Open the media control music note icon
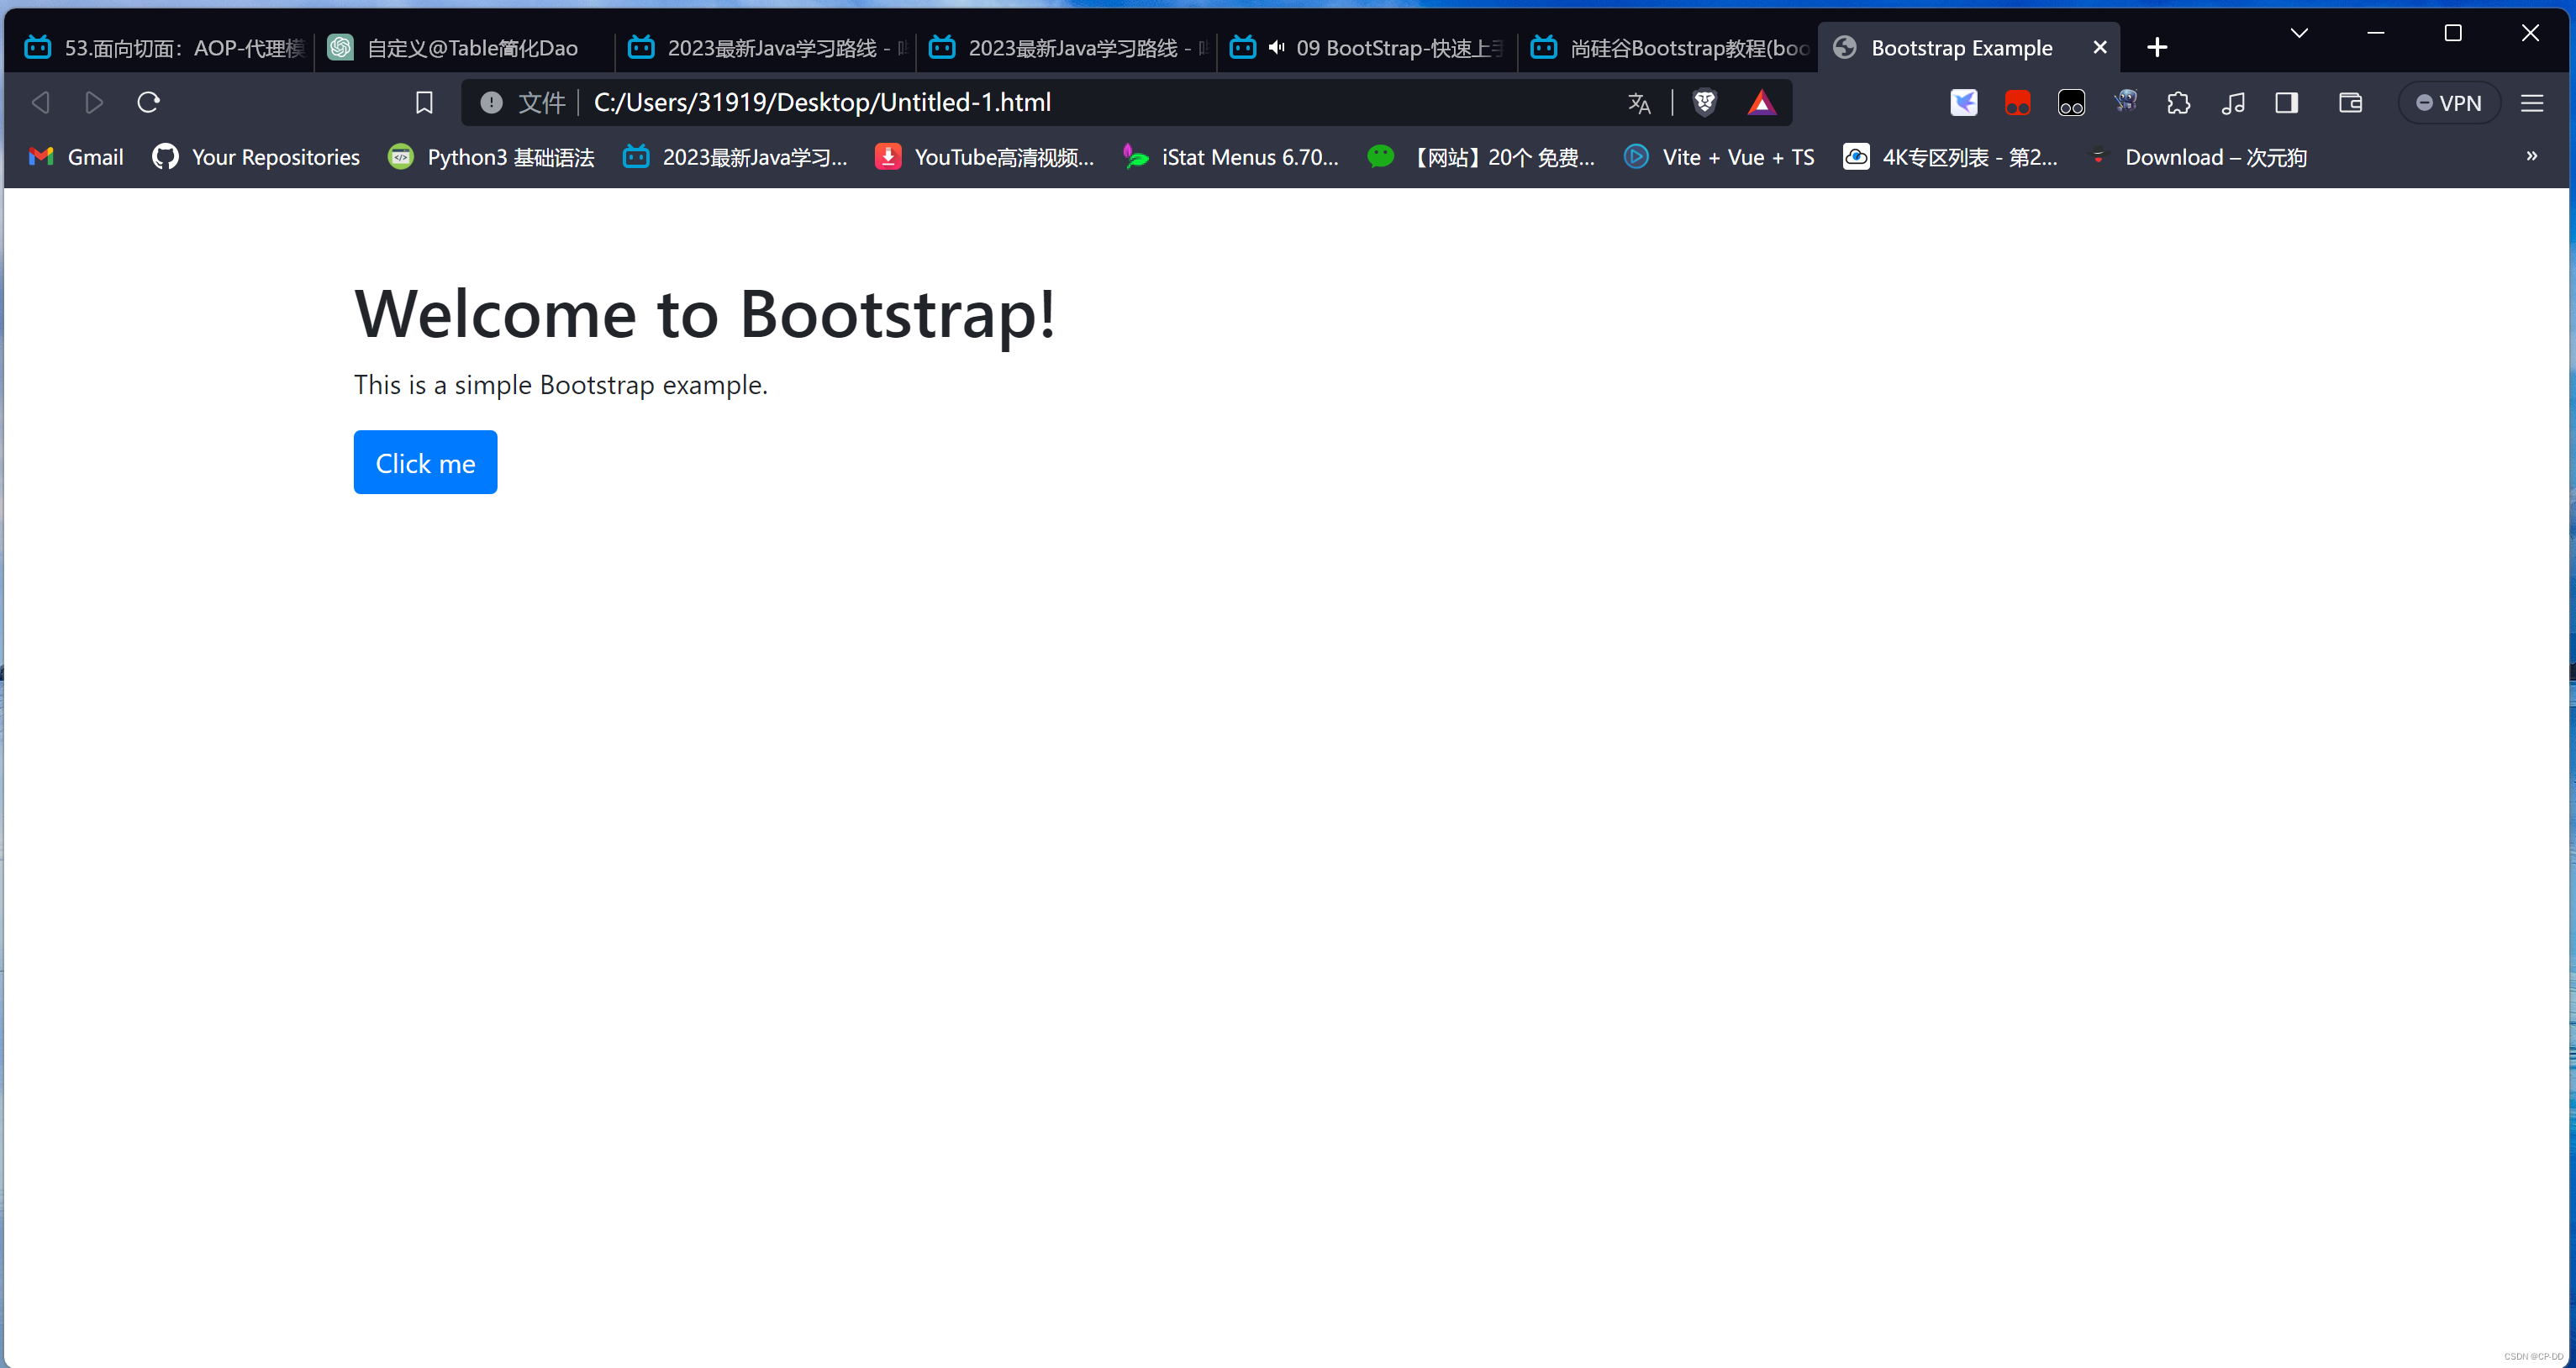 point(2232,103)
